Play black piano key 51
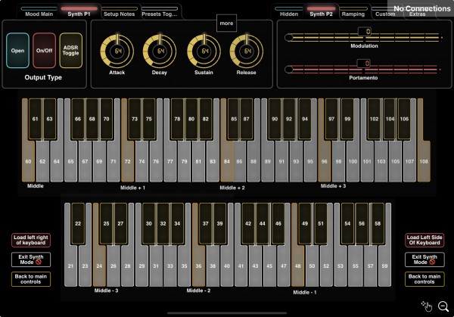454x317 pixels. pos(321,223)
